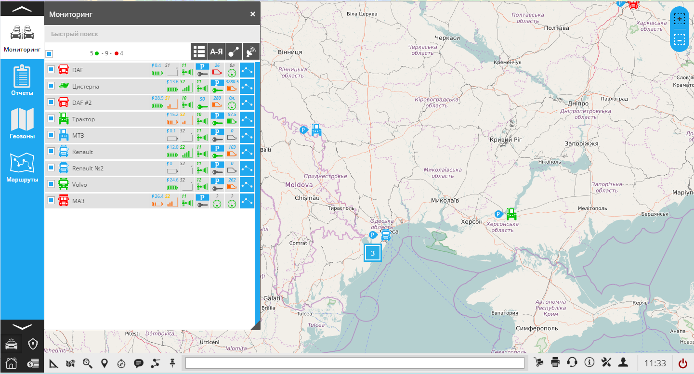
Task: Uncheck the Цистерна vehicle checkbox
Action: click(x=51, y=87)
